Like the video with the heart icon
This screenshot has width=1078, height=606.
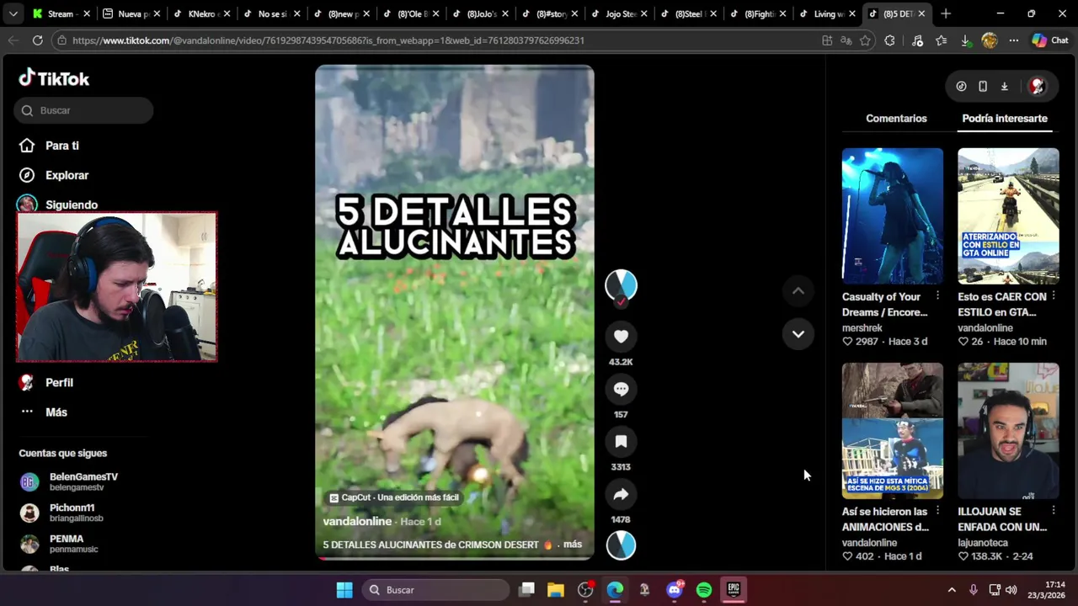point(621,337)
